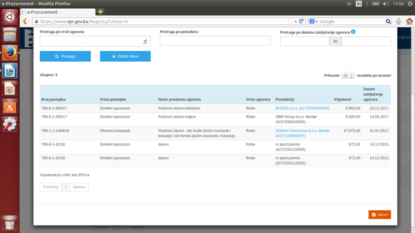Click the Otvoreni postupak cell

tap(115, 131)
